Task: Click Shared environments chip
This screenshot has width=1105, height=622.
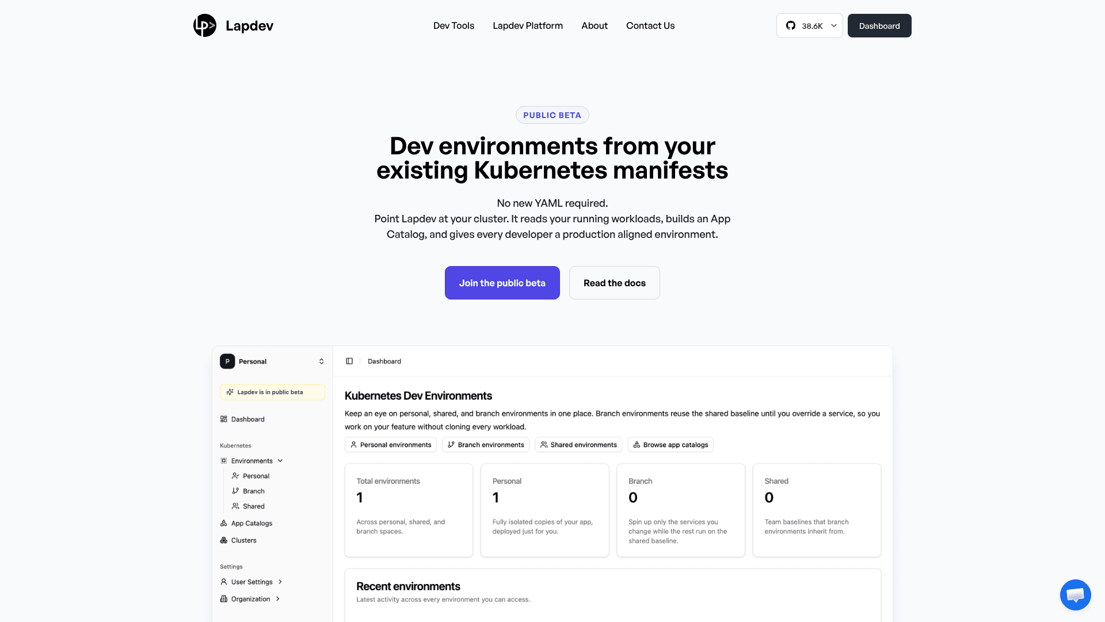Action: pos(578,445)
